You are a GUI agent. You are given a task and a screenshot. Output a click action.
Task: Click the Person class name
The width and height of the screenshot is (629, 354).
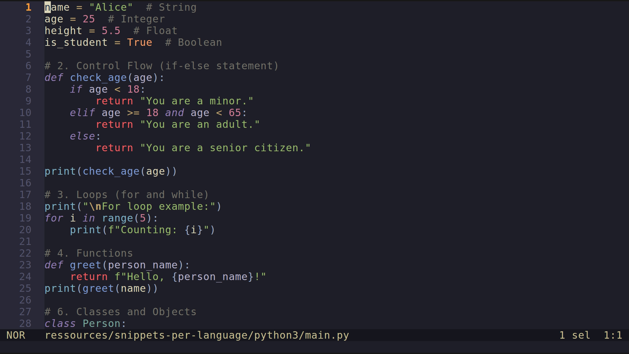(x=102, y=324)
